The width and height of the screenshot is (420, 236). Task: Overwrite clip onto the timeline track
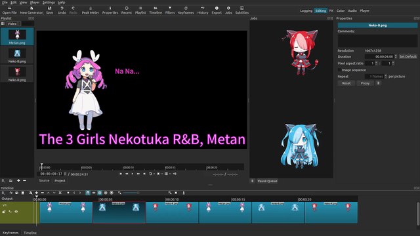click(x=54, y=193)
